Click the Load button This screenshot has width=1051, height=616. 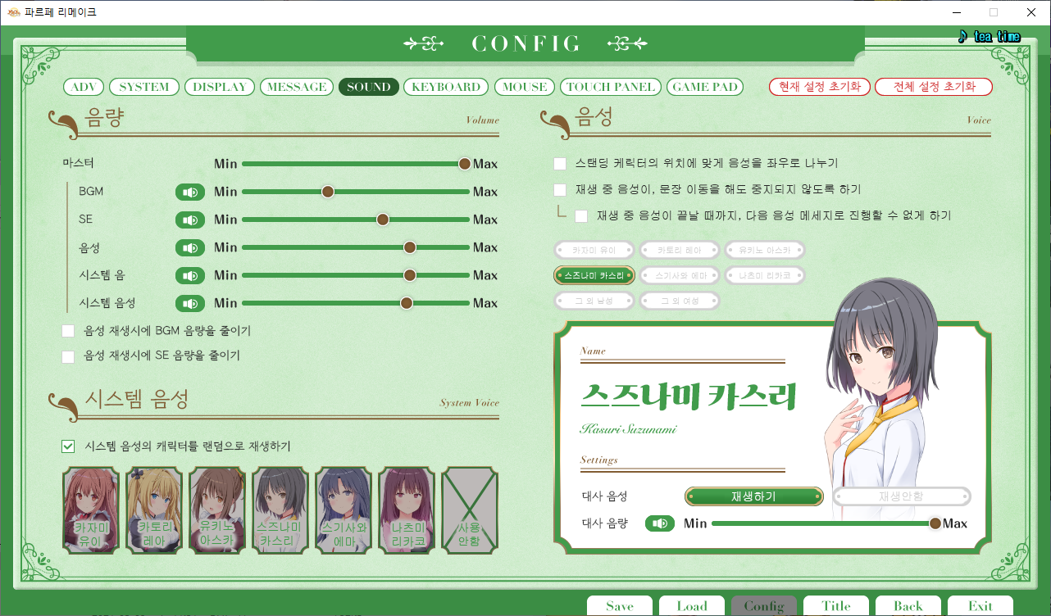(x=692, y=606)
